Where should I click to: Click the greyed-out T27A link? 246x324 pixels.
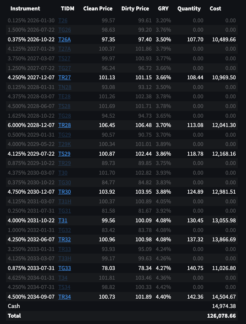[64, 49]
